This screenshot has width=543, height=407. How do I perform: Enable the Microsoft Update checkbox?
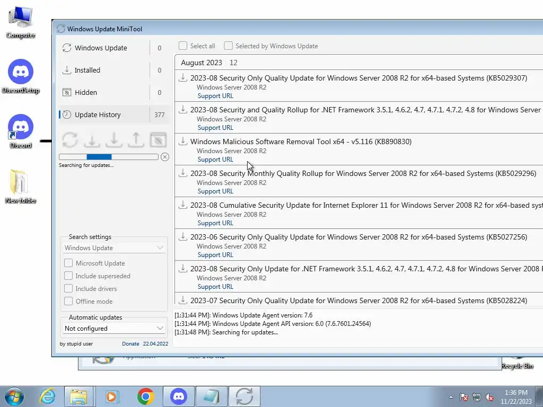68,263
